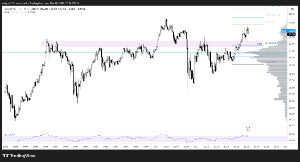Click the open value O81.45
Screen dimensions: 300x162
[35, 9]
